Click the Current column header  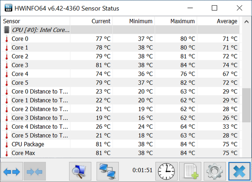pos(91,21)
